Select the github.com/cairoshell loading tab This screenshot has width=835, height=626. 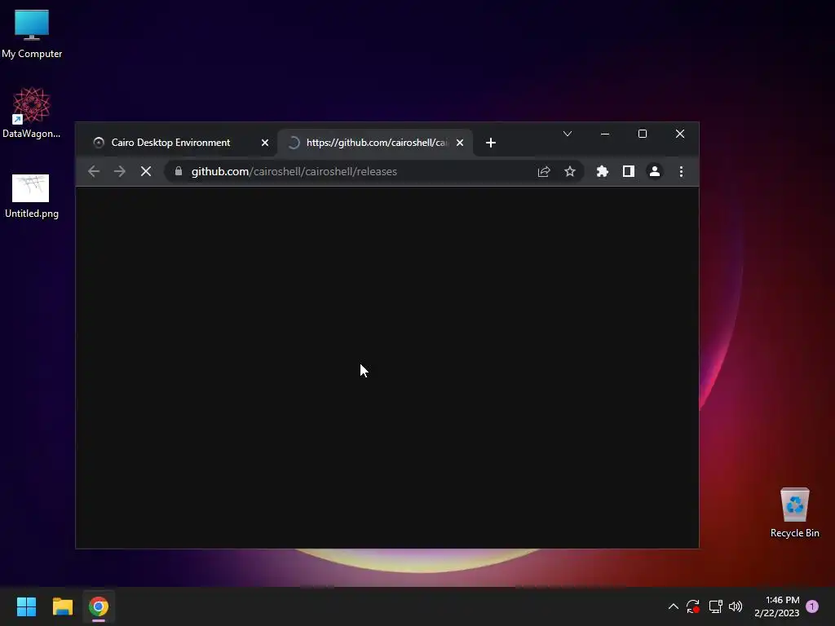pyautogui.click(x=375, y=143)
